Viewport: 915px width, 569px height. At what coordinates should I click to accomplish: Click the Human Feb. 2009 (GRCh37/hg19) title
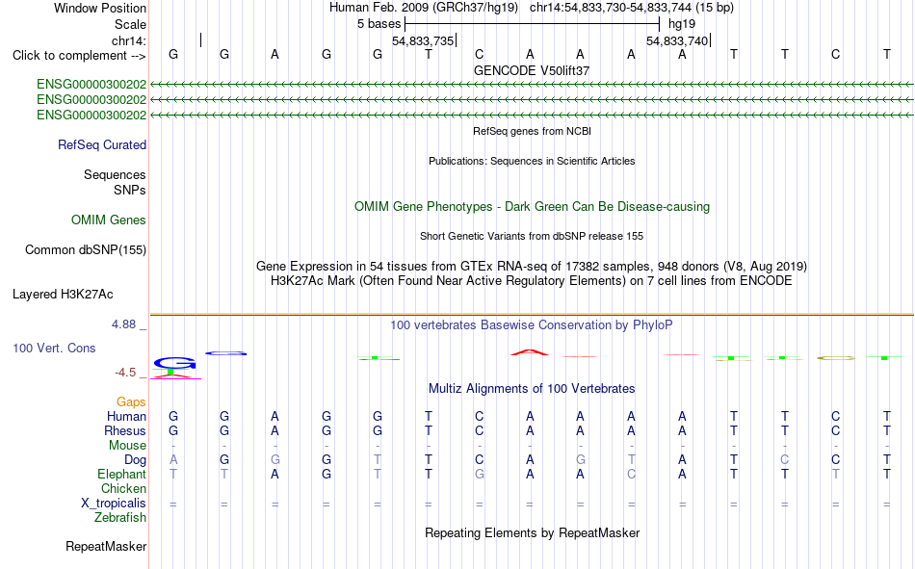424,8
